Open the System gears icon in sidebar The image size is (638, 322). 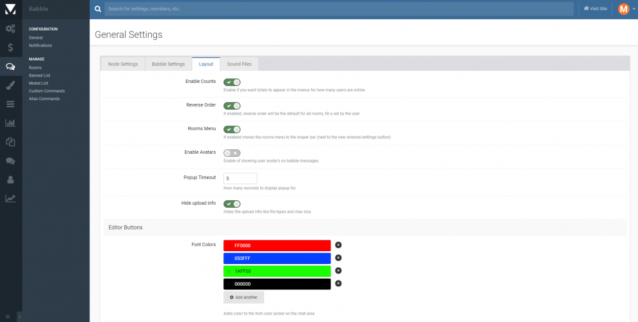coord(10,29)
